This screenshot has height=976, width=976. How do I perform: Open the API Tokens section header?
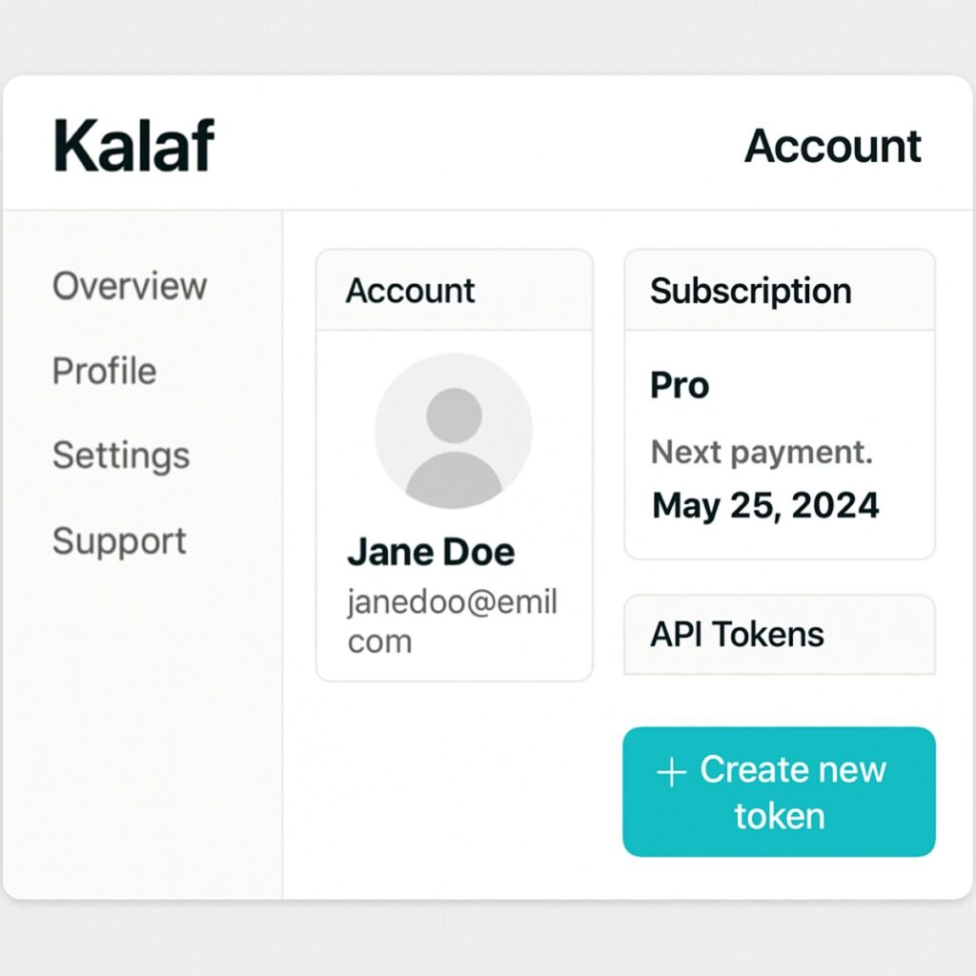pyautogui.click(x=780, y=635)
